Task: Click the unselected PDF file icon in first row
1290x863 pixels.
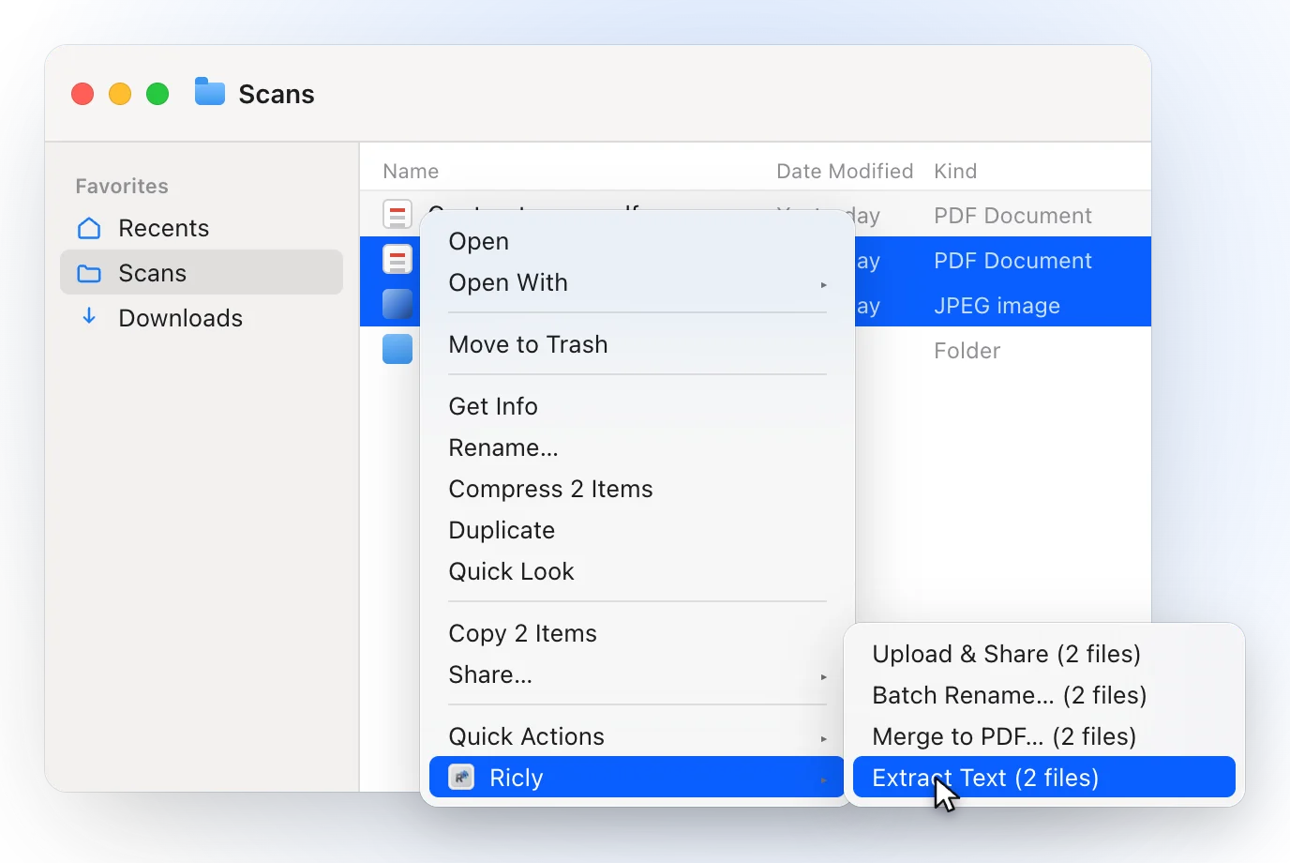Action: pos(397,215)
